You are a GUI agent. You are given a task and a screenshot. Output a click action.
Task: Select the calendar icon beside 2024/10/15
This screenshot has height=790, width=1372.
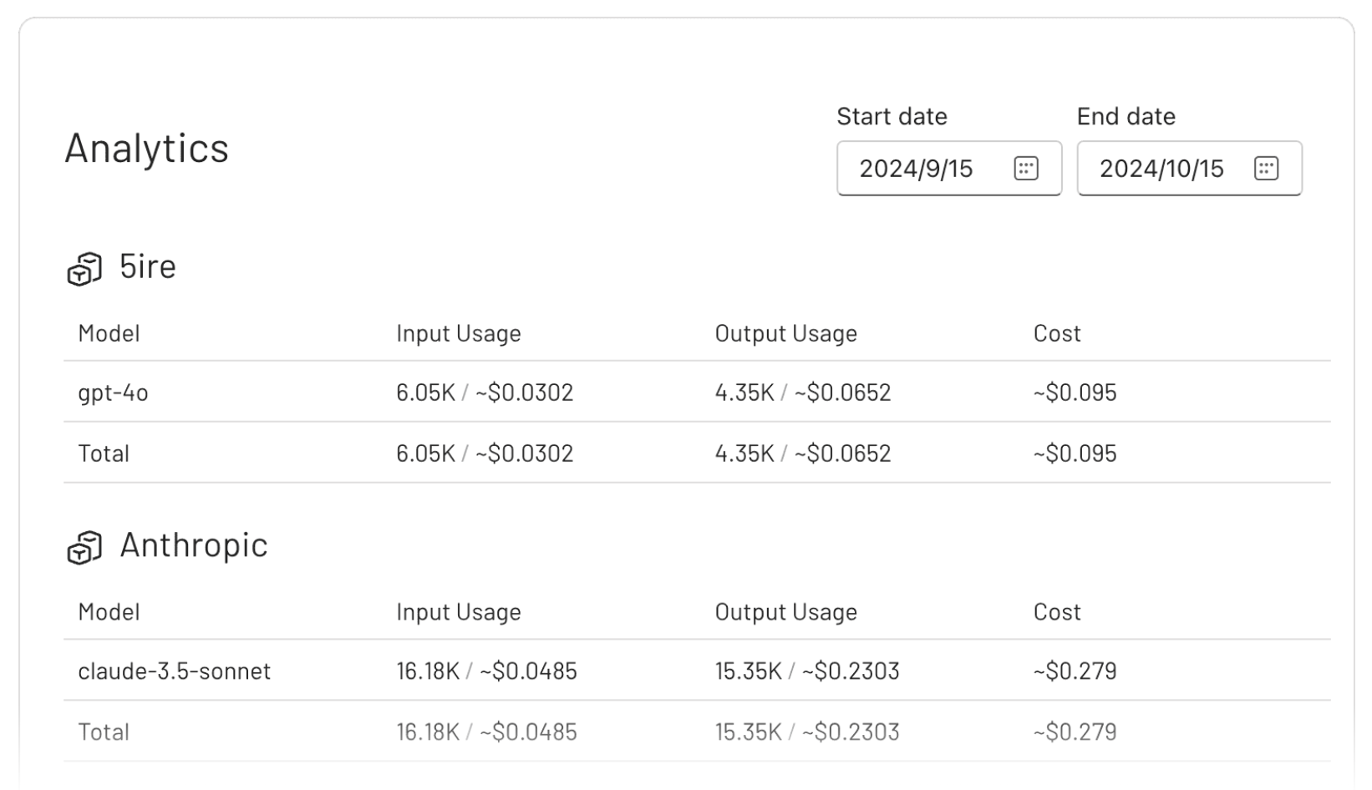pos(1265,168)
